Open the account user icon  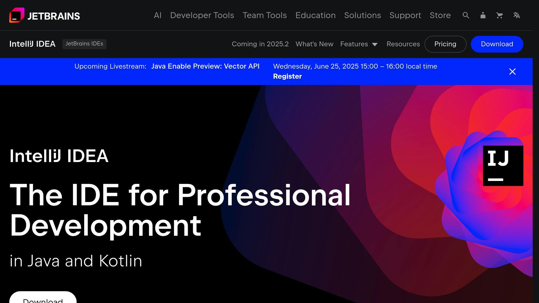(483, 15)
